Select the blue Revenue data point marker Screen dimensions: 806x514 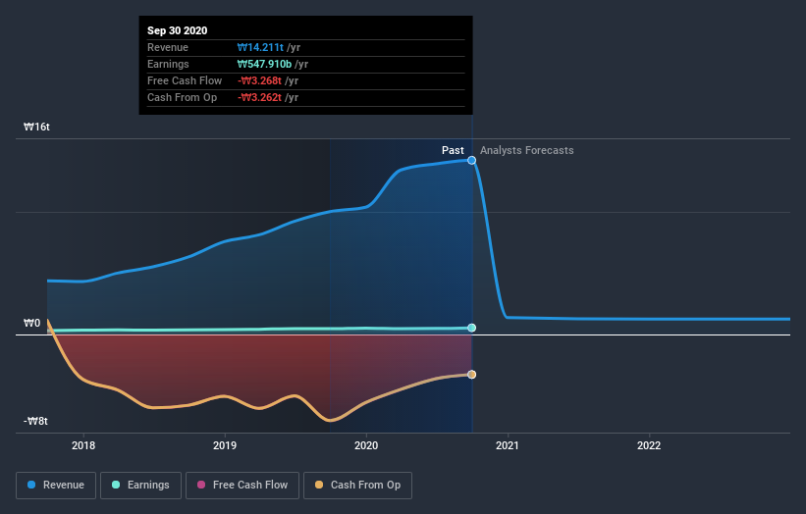click(471, 160)
